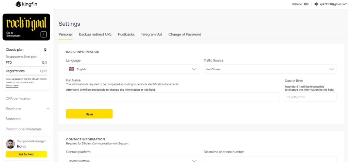Switch to the Telegram Bot tab

pos(151,34)
